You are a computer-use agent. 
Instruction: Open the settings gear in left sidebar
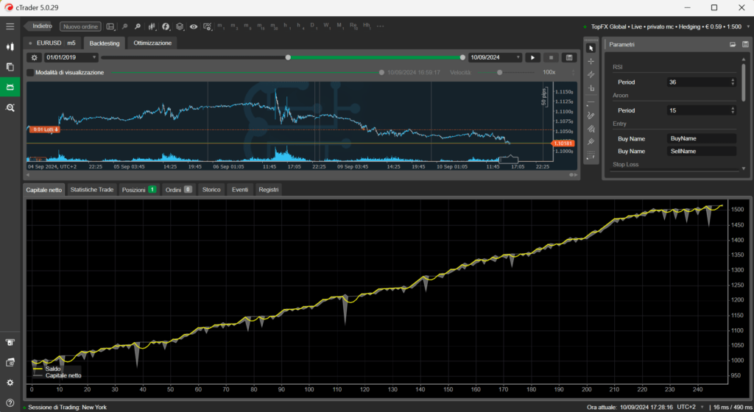click(10, 383)
